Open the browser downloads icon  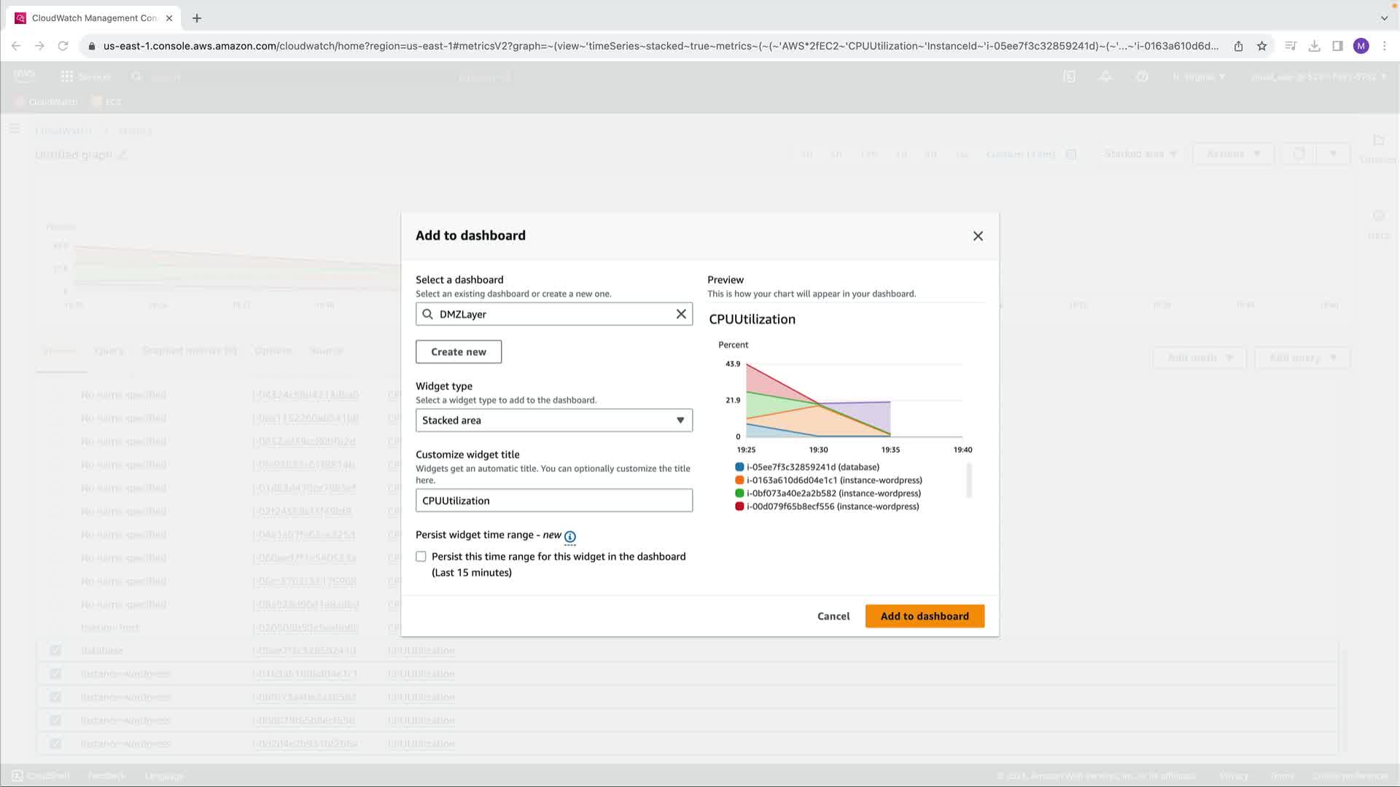tap(1314, 46)
